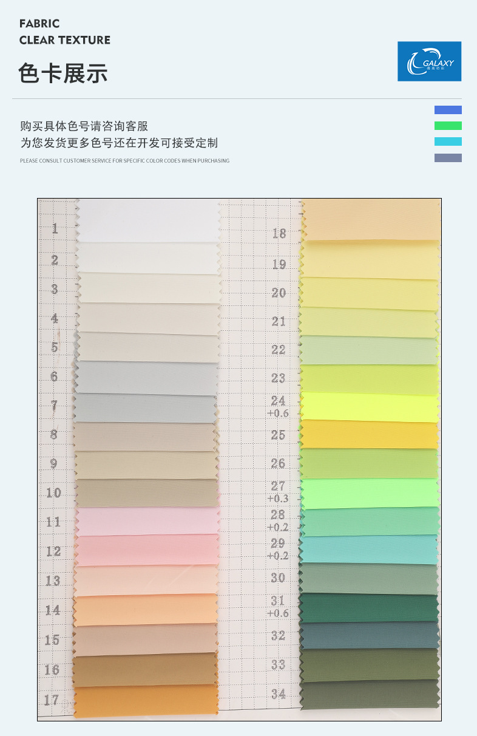Click the "+0.6" note under number 24

point(279,414)
